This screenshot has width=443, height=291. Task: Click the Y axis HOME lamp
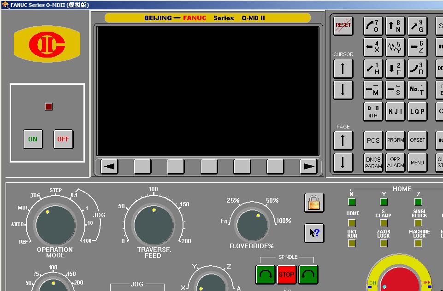tap(384, 202)
